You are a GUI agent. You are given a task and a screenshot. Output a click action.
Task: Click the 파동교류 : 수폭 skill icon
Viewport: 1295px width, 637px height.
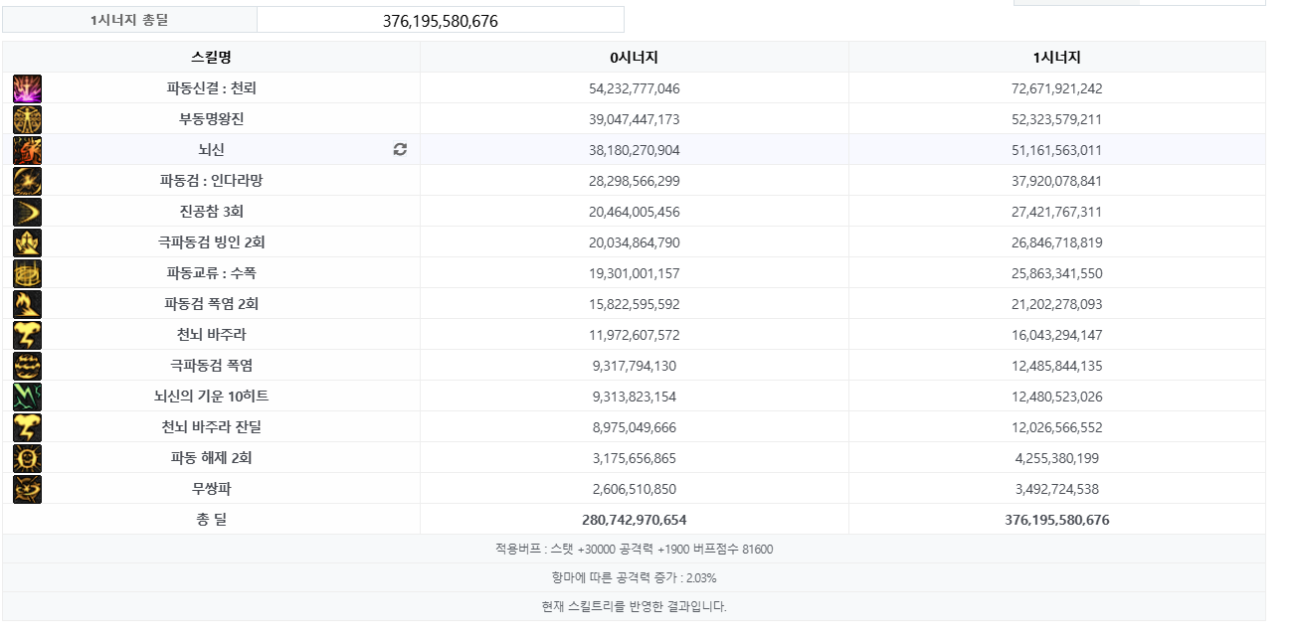pos(27,273)
